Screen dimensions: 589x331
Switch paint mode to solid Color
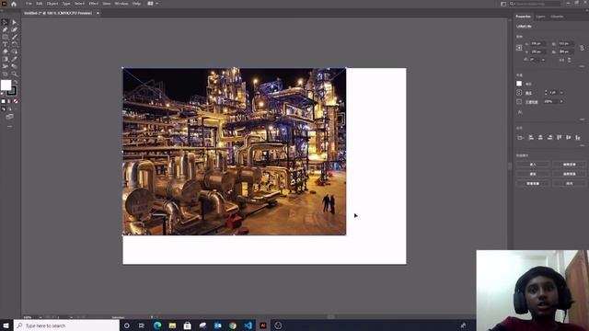coord(4,101)
